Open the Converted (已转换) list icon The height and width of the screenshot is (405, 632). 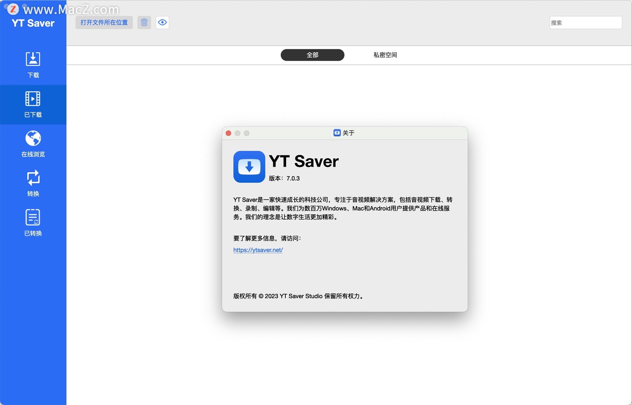[x=33, y=217]
